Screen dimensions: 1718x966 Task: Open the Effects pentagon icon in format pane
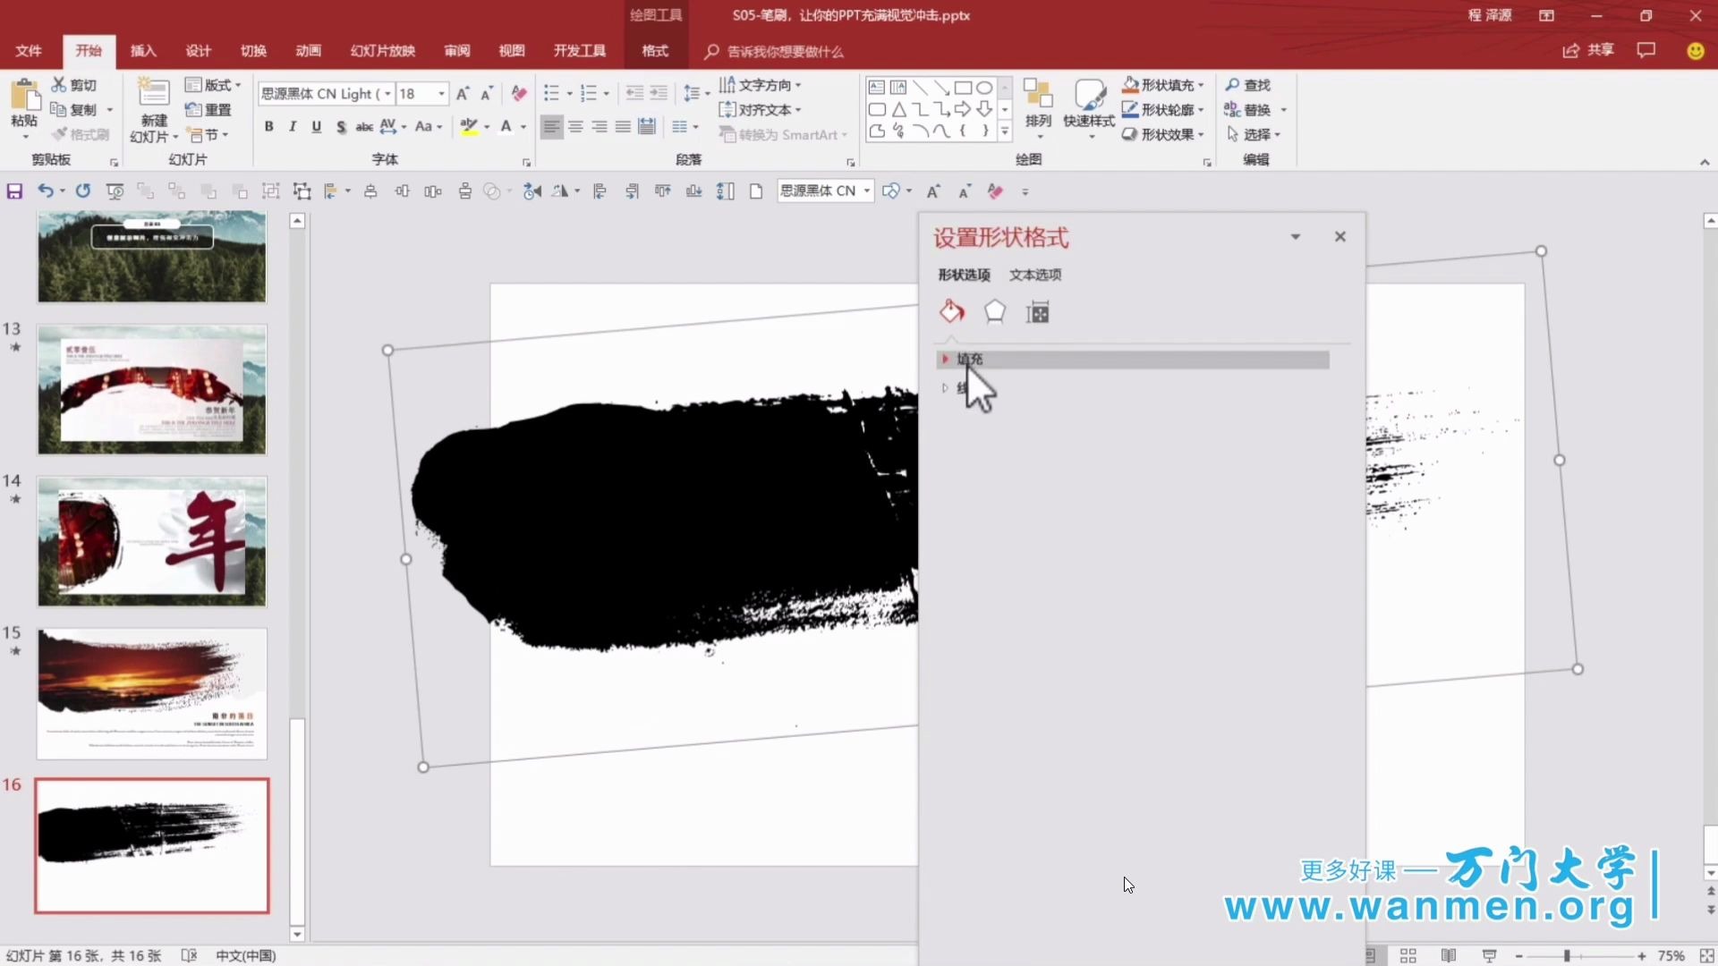(994, 311)
